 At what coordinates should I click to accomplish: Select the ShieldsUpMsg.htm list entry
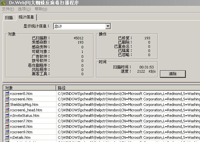(24, 105)
